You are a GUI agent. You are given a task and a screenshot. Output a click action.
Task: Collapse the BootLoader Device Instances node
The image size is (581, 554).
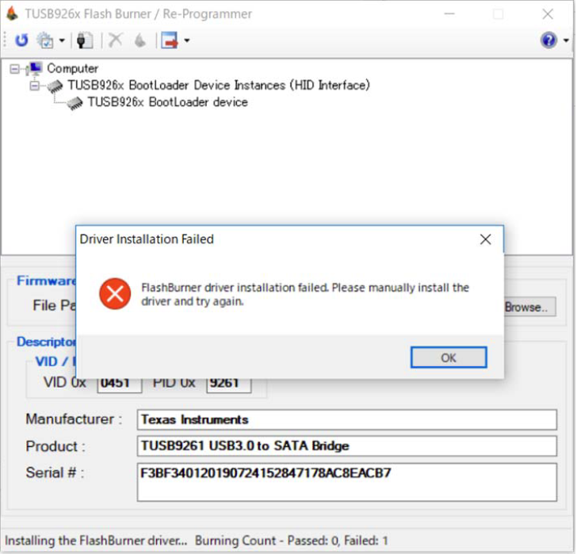tap(34, 86)
